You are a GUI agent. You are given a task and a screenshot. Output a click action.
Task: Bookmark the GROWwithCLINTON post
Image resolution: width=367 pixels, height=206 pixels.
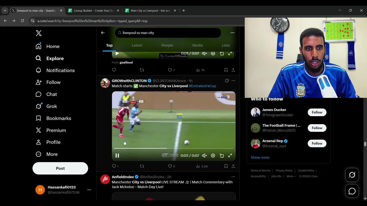tap(226, 166)
